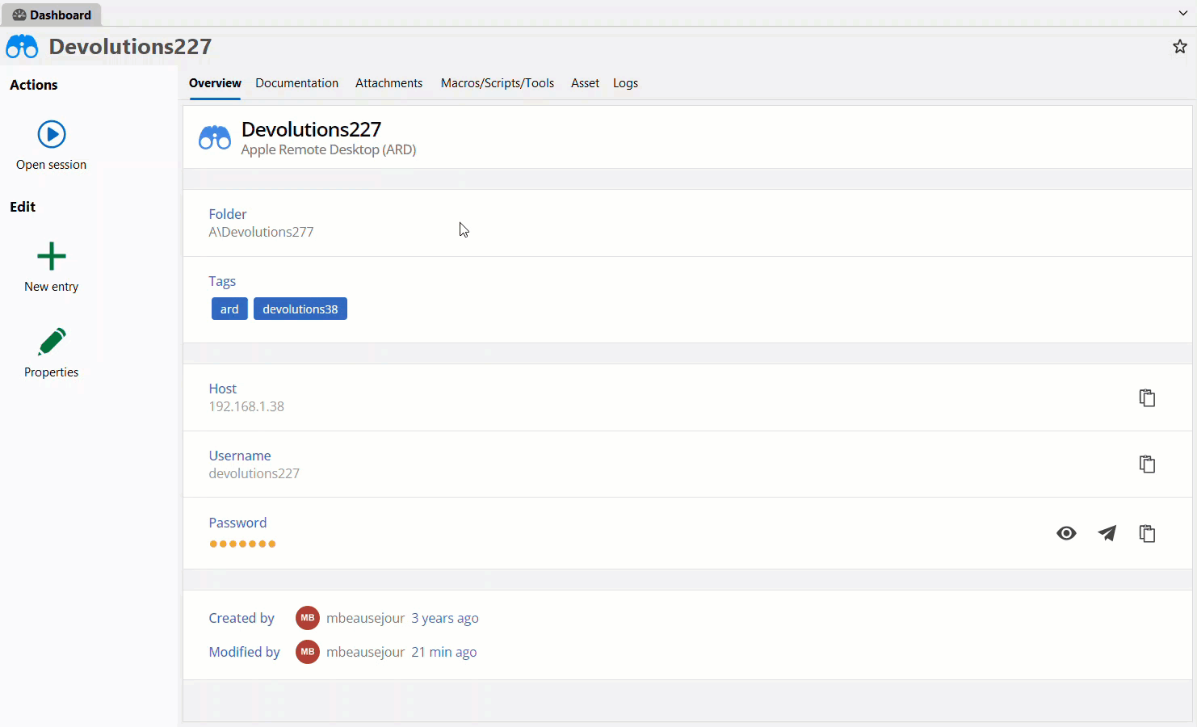Select the Macros/Scripts/Tools tab
The width and height of the screenshot is (1197, 727).
tap(497, 83)
